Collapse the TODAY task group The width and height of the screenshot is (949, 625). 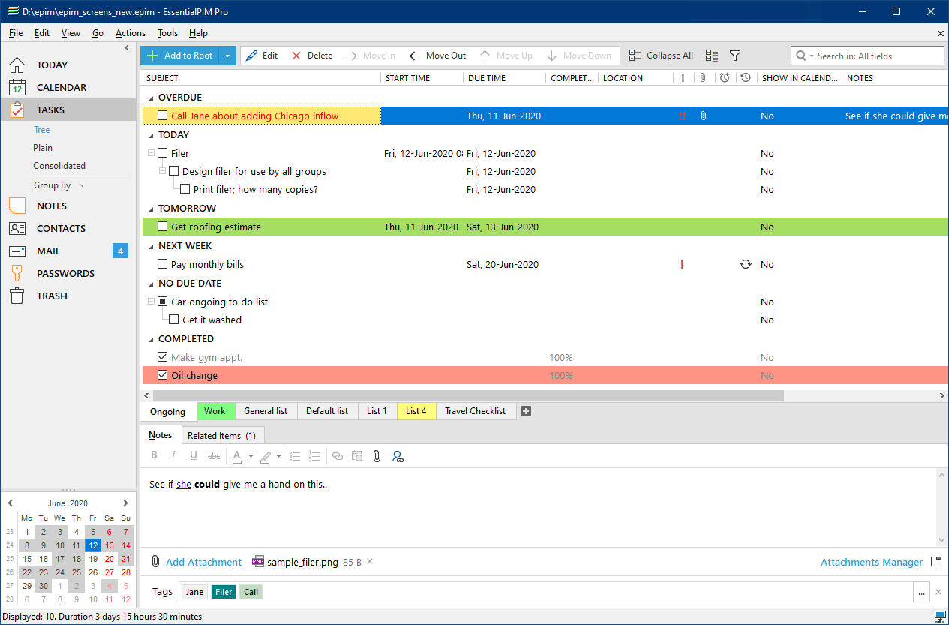click(x=150, y=134)
